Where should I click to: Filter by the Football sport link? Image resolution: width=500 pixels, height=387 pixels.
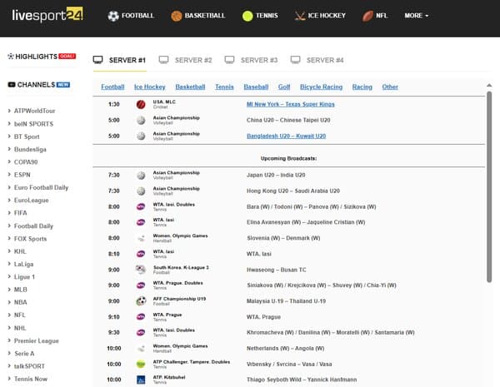pyautogui.click(x=112, y=87)
